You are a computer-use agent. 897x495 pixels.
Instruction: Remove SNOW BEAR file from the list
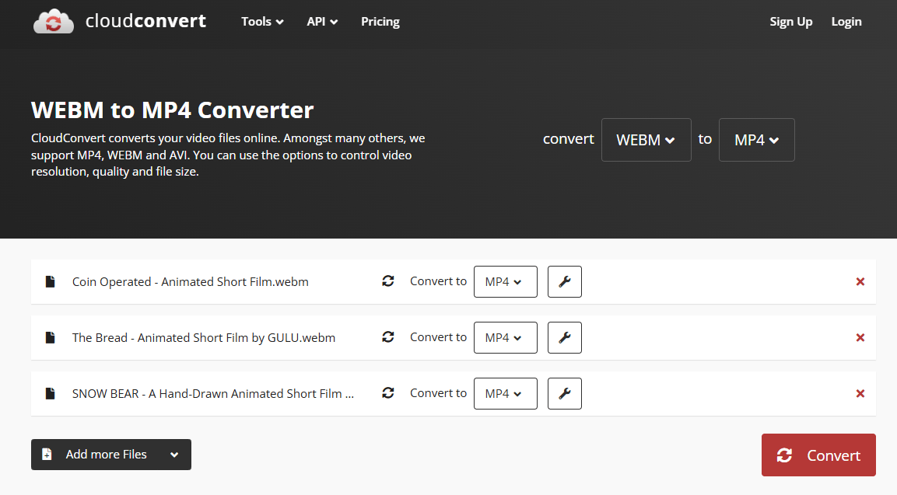(x=860, y=393)
